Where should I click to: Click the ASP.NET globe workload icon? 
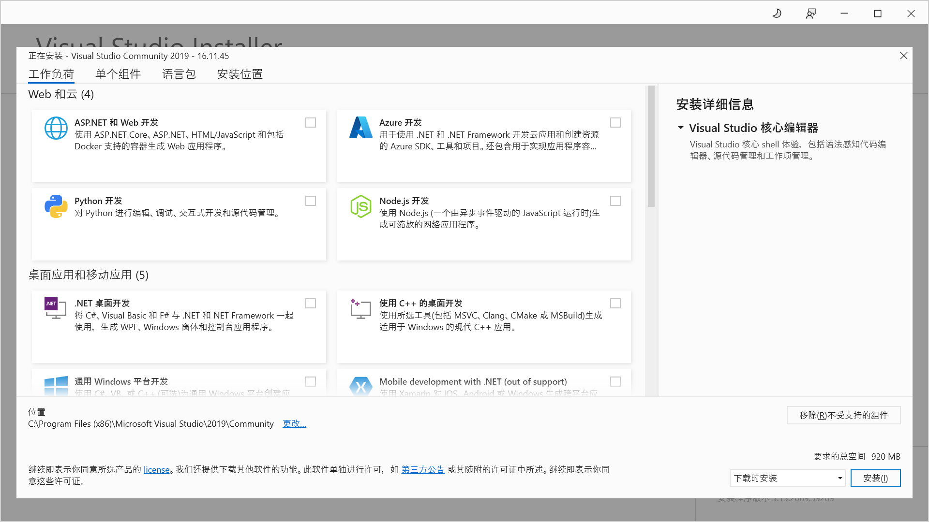tap(56, 128)
